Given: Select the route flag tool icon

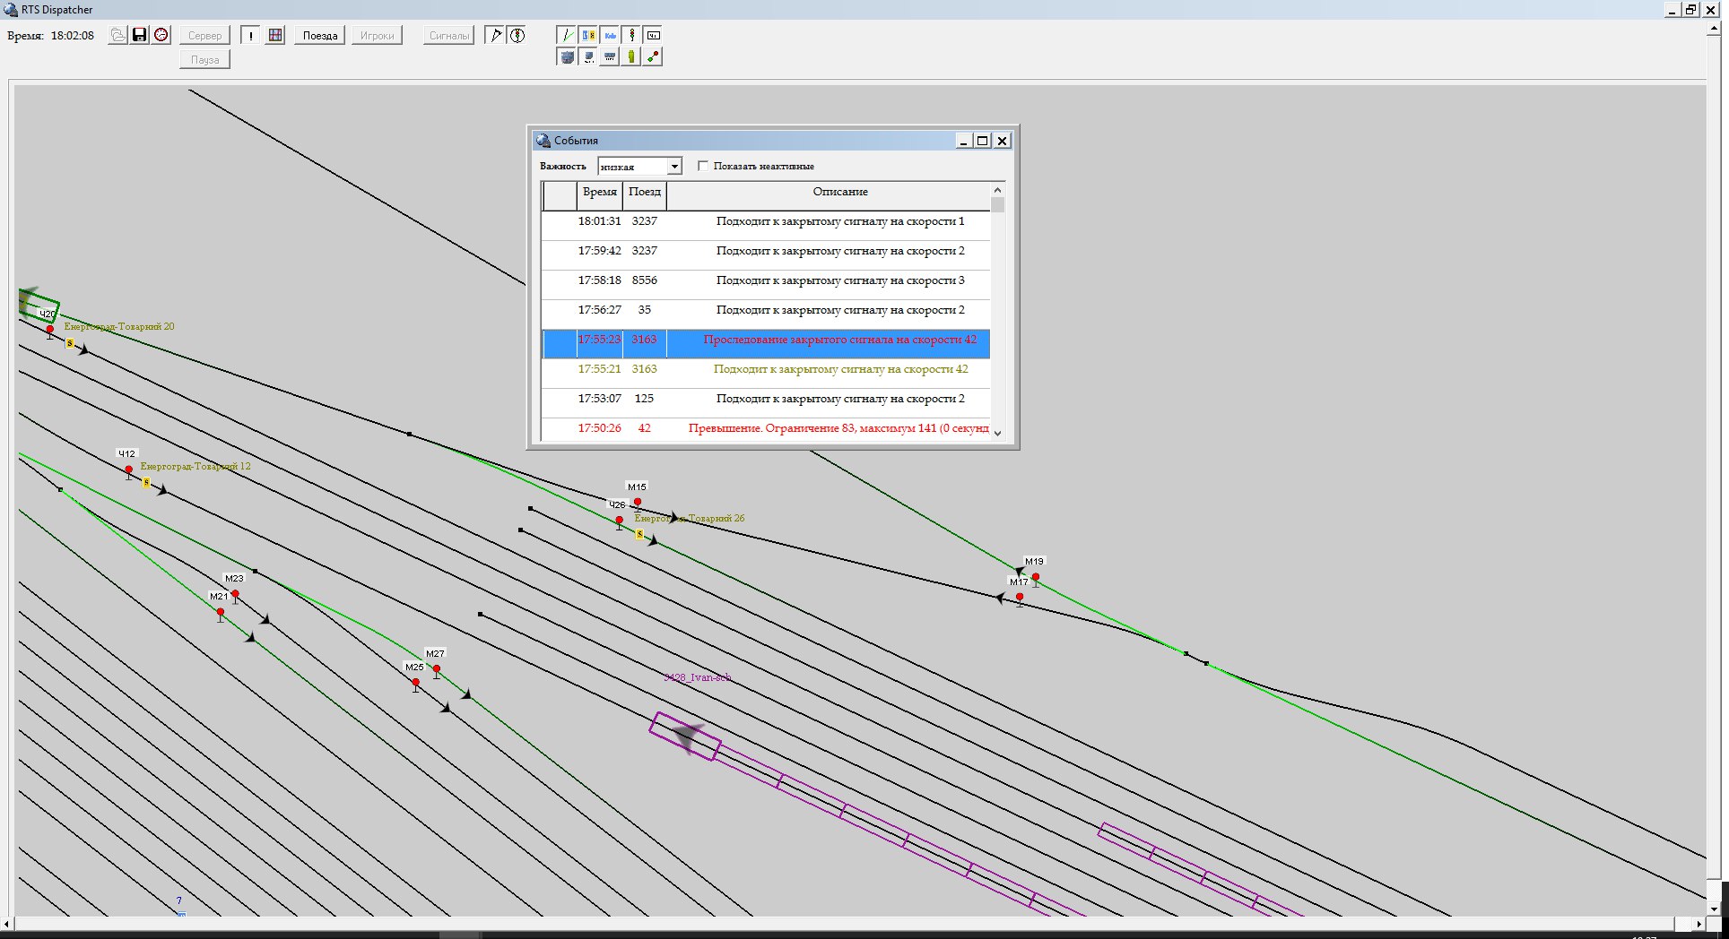Looking at the screenshot, I should (495, 36).
